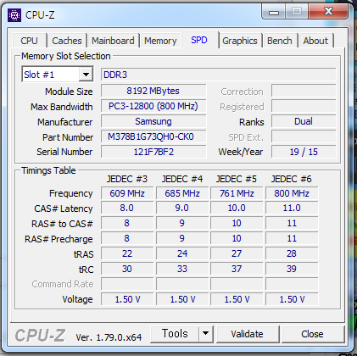
Task: Click tRAS value 28
Action: click(292, 253)
